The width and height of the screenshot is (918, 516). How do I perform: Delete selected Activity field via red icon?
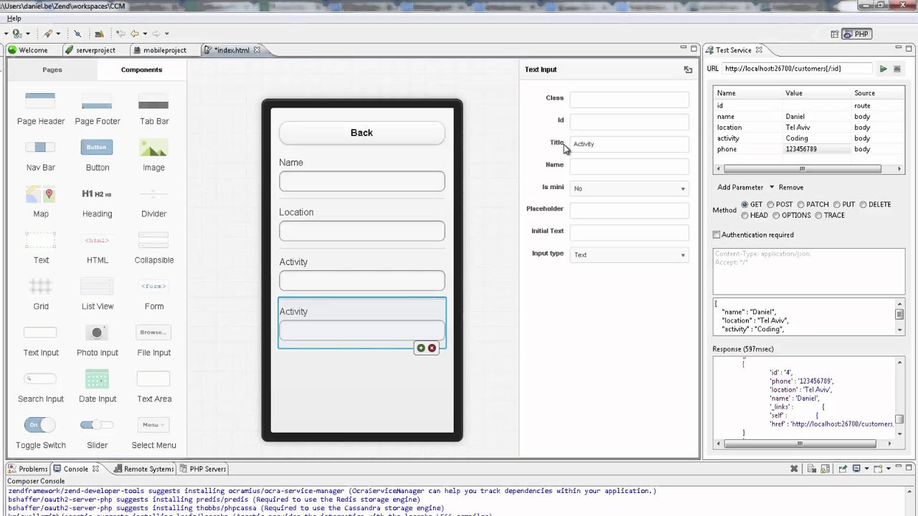point(432,348)
